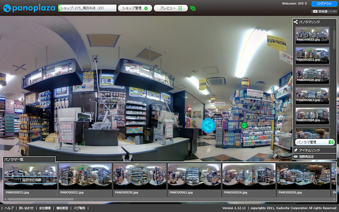Click the share icon beside パノラマリンク

point(295,22)
